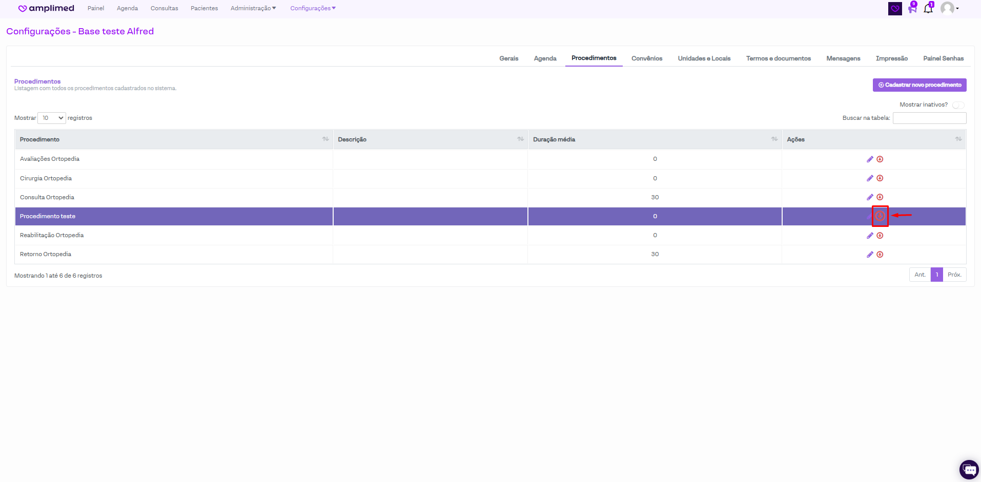Screen dimensions: 981x482
Task: Open the megaphone announcements icon
Action: pyautogui.click(x=912, y=9)
